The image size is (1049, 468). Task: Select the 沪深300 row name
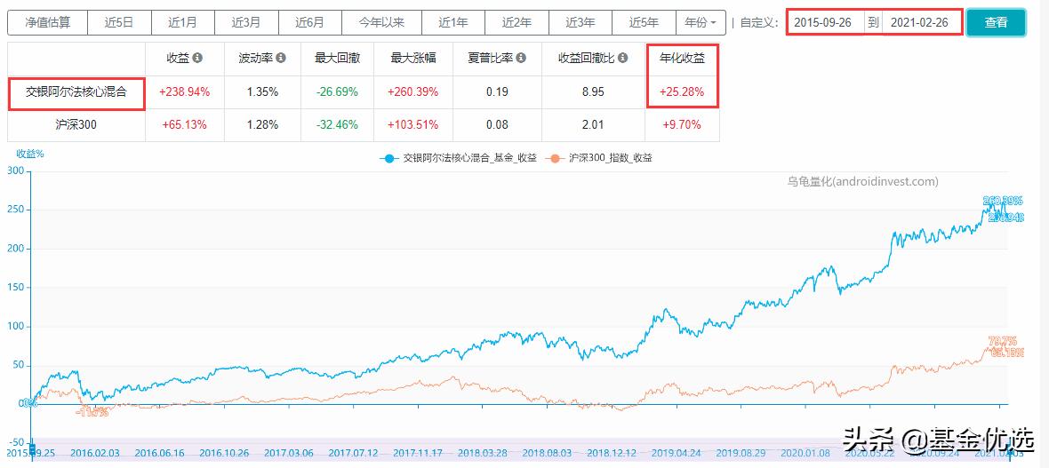pyautogui.click(x=76, y=125)
